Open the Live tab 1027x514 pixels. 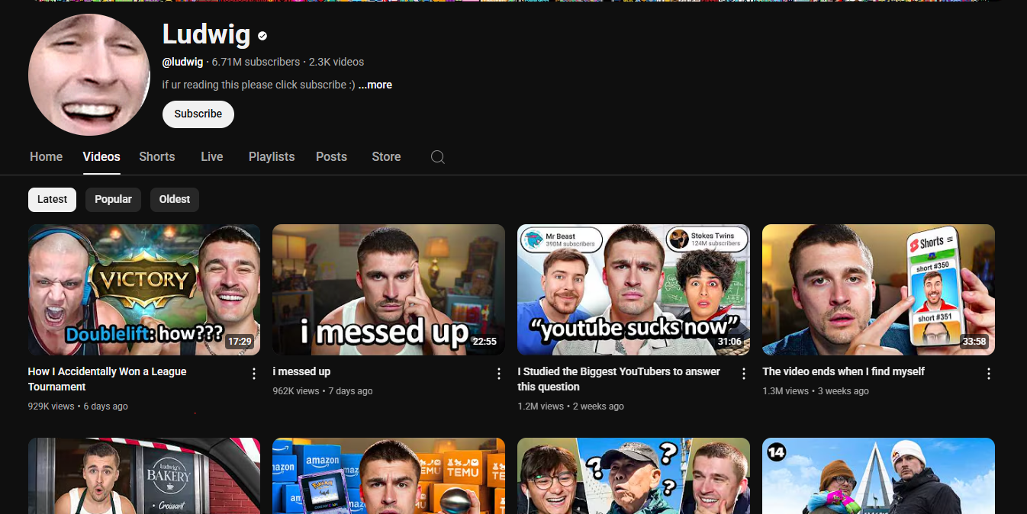pos(212,156)
